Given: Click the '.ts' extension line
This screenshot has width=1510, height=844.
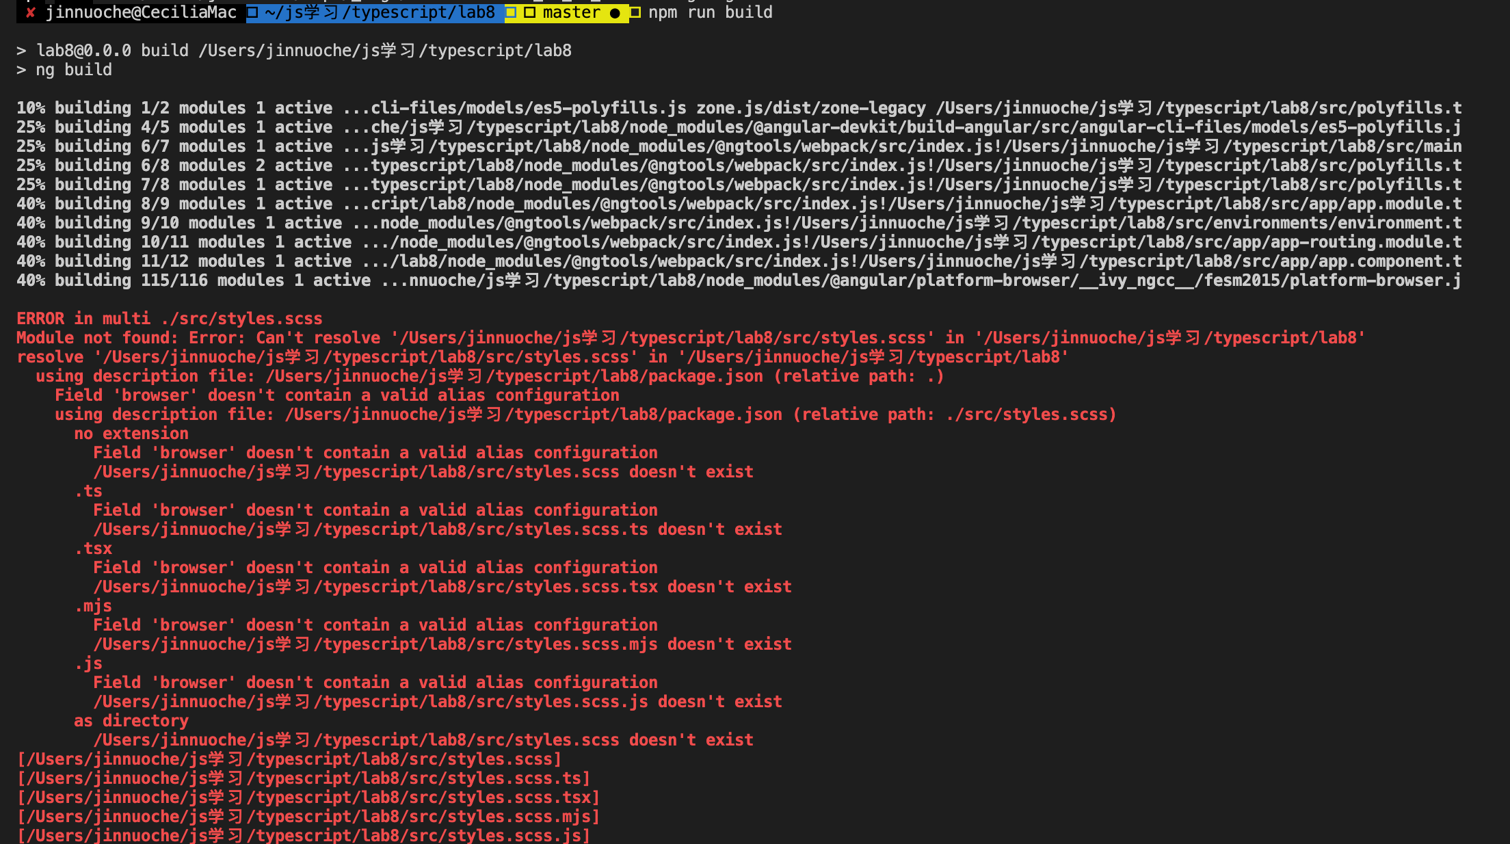Looking at the screenshot, I should [88, 491].
